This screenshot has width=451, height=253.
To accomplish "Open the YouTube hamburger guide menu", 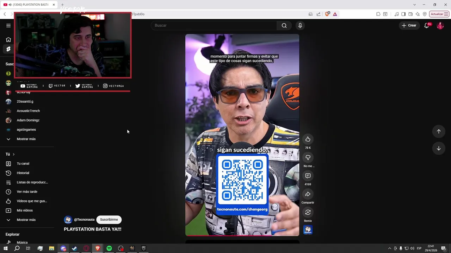I will pos(8,25).
